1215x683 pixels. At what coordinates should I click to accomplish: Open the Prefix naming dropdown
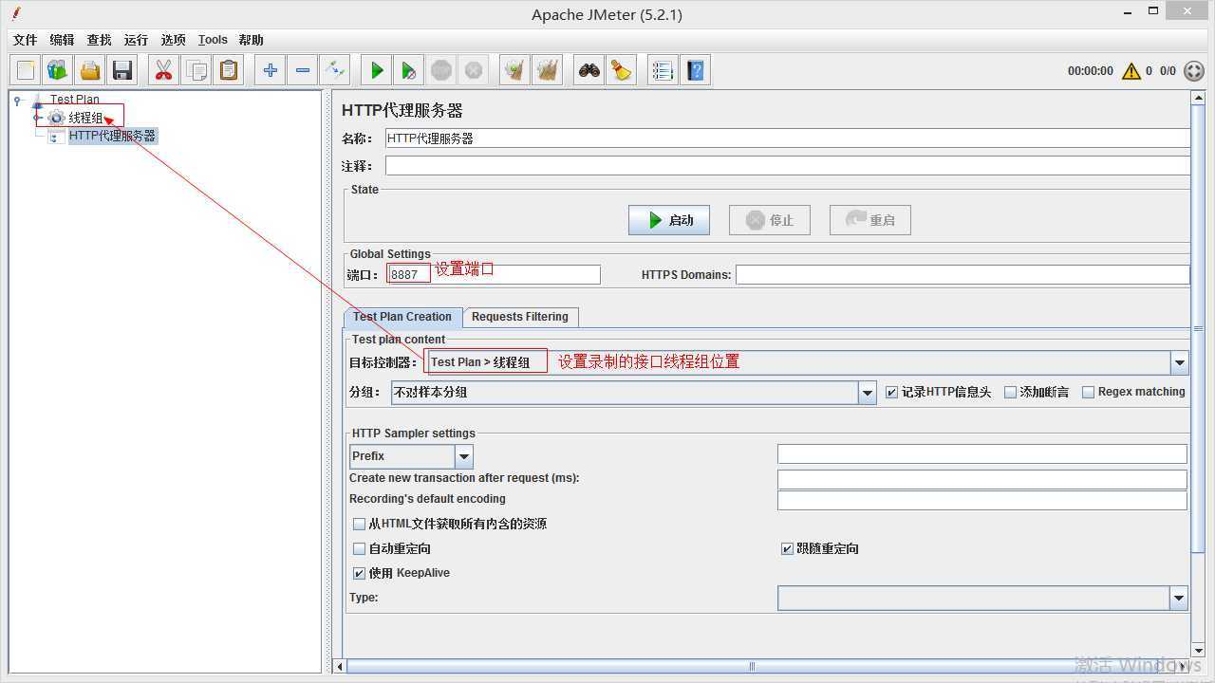411,456
